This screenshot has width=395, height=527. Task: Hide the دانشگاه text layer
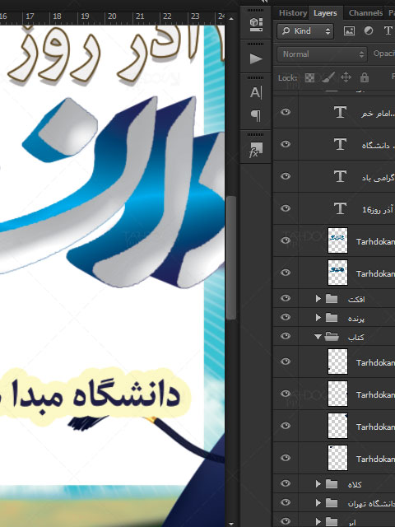pos(286,144)
